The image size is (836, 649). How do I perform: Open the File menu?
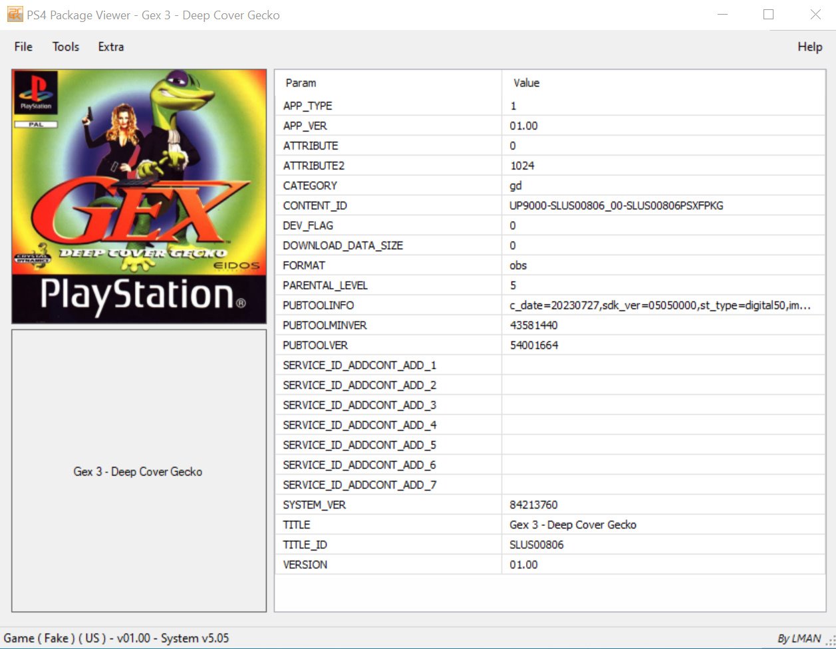click(x=23, y=47)
